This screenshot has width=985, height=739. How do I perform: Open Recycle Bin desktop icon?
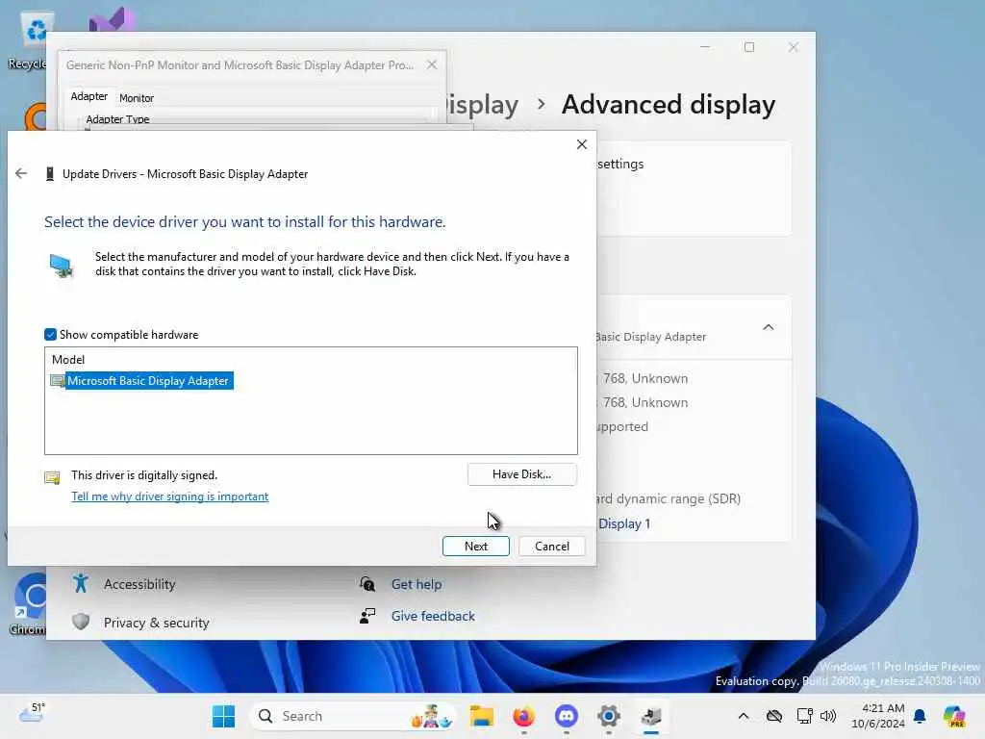click(x=28, y=40)
